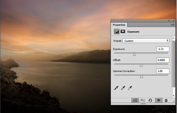Click the panel scrollbar down arrow

[x=174, y=96]
